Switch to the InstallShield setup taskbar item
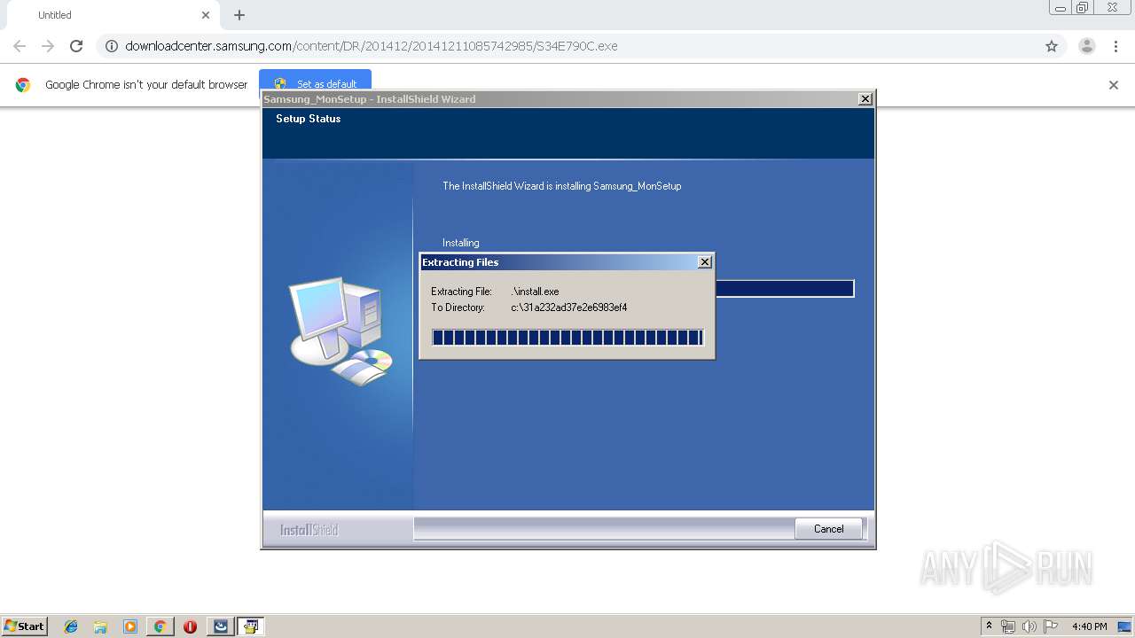The width and height of the screenshot is (1135, 638). (x=251, y=626)
